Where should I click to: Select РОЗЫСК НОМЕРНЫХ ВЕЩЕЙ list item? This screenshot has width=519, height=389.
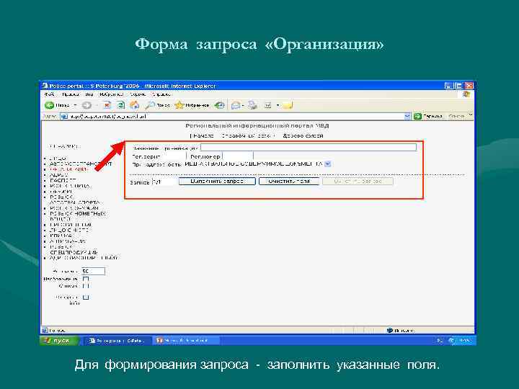tap(77, 216)
